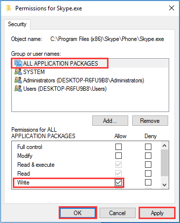Image resolution: width=180 pixels, height=223 pixels.
Task: Click permissions list scroll down arrow
Action: 164,185
